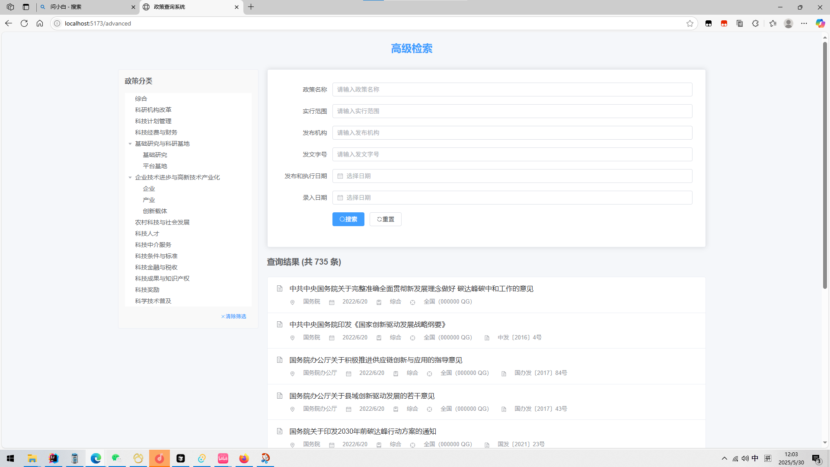
Task: Click the document icon beside first search result
Action: 280,288
